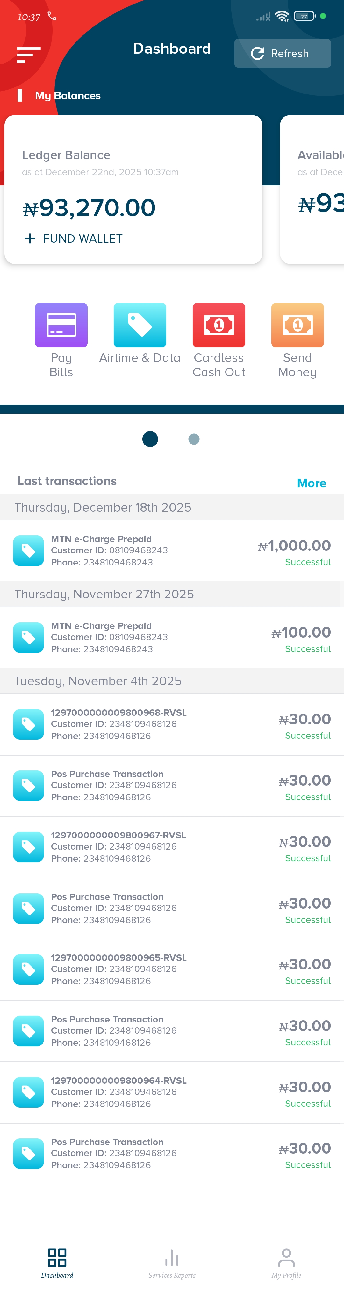Click the Refresh button
The width and height of the screenshot is (344, 1310).
point(282,53)
